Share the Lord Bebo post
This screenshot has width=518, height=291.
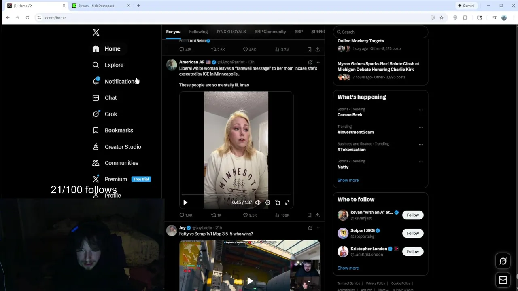318,50
